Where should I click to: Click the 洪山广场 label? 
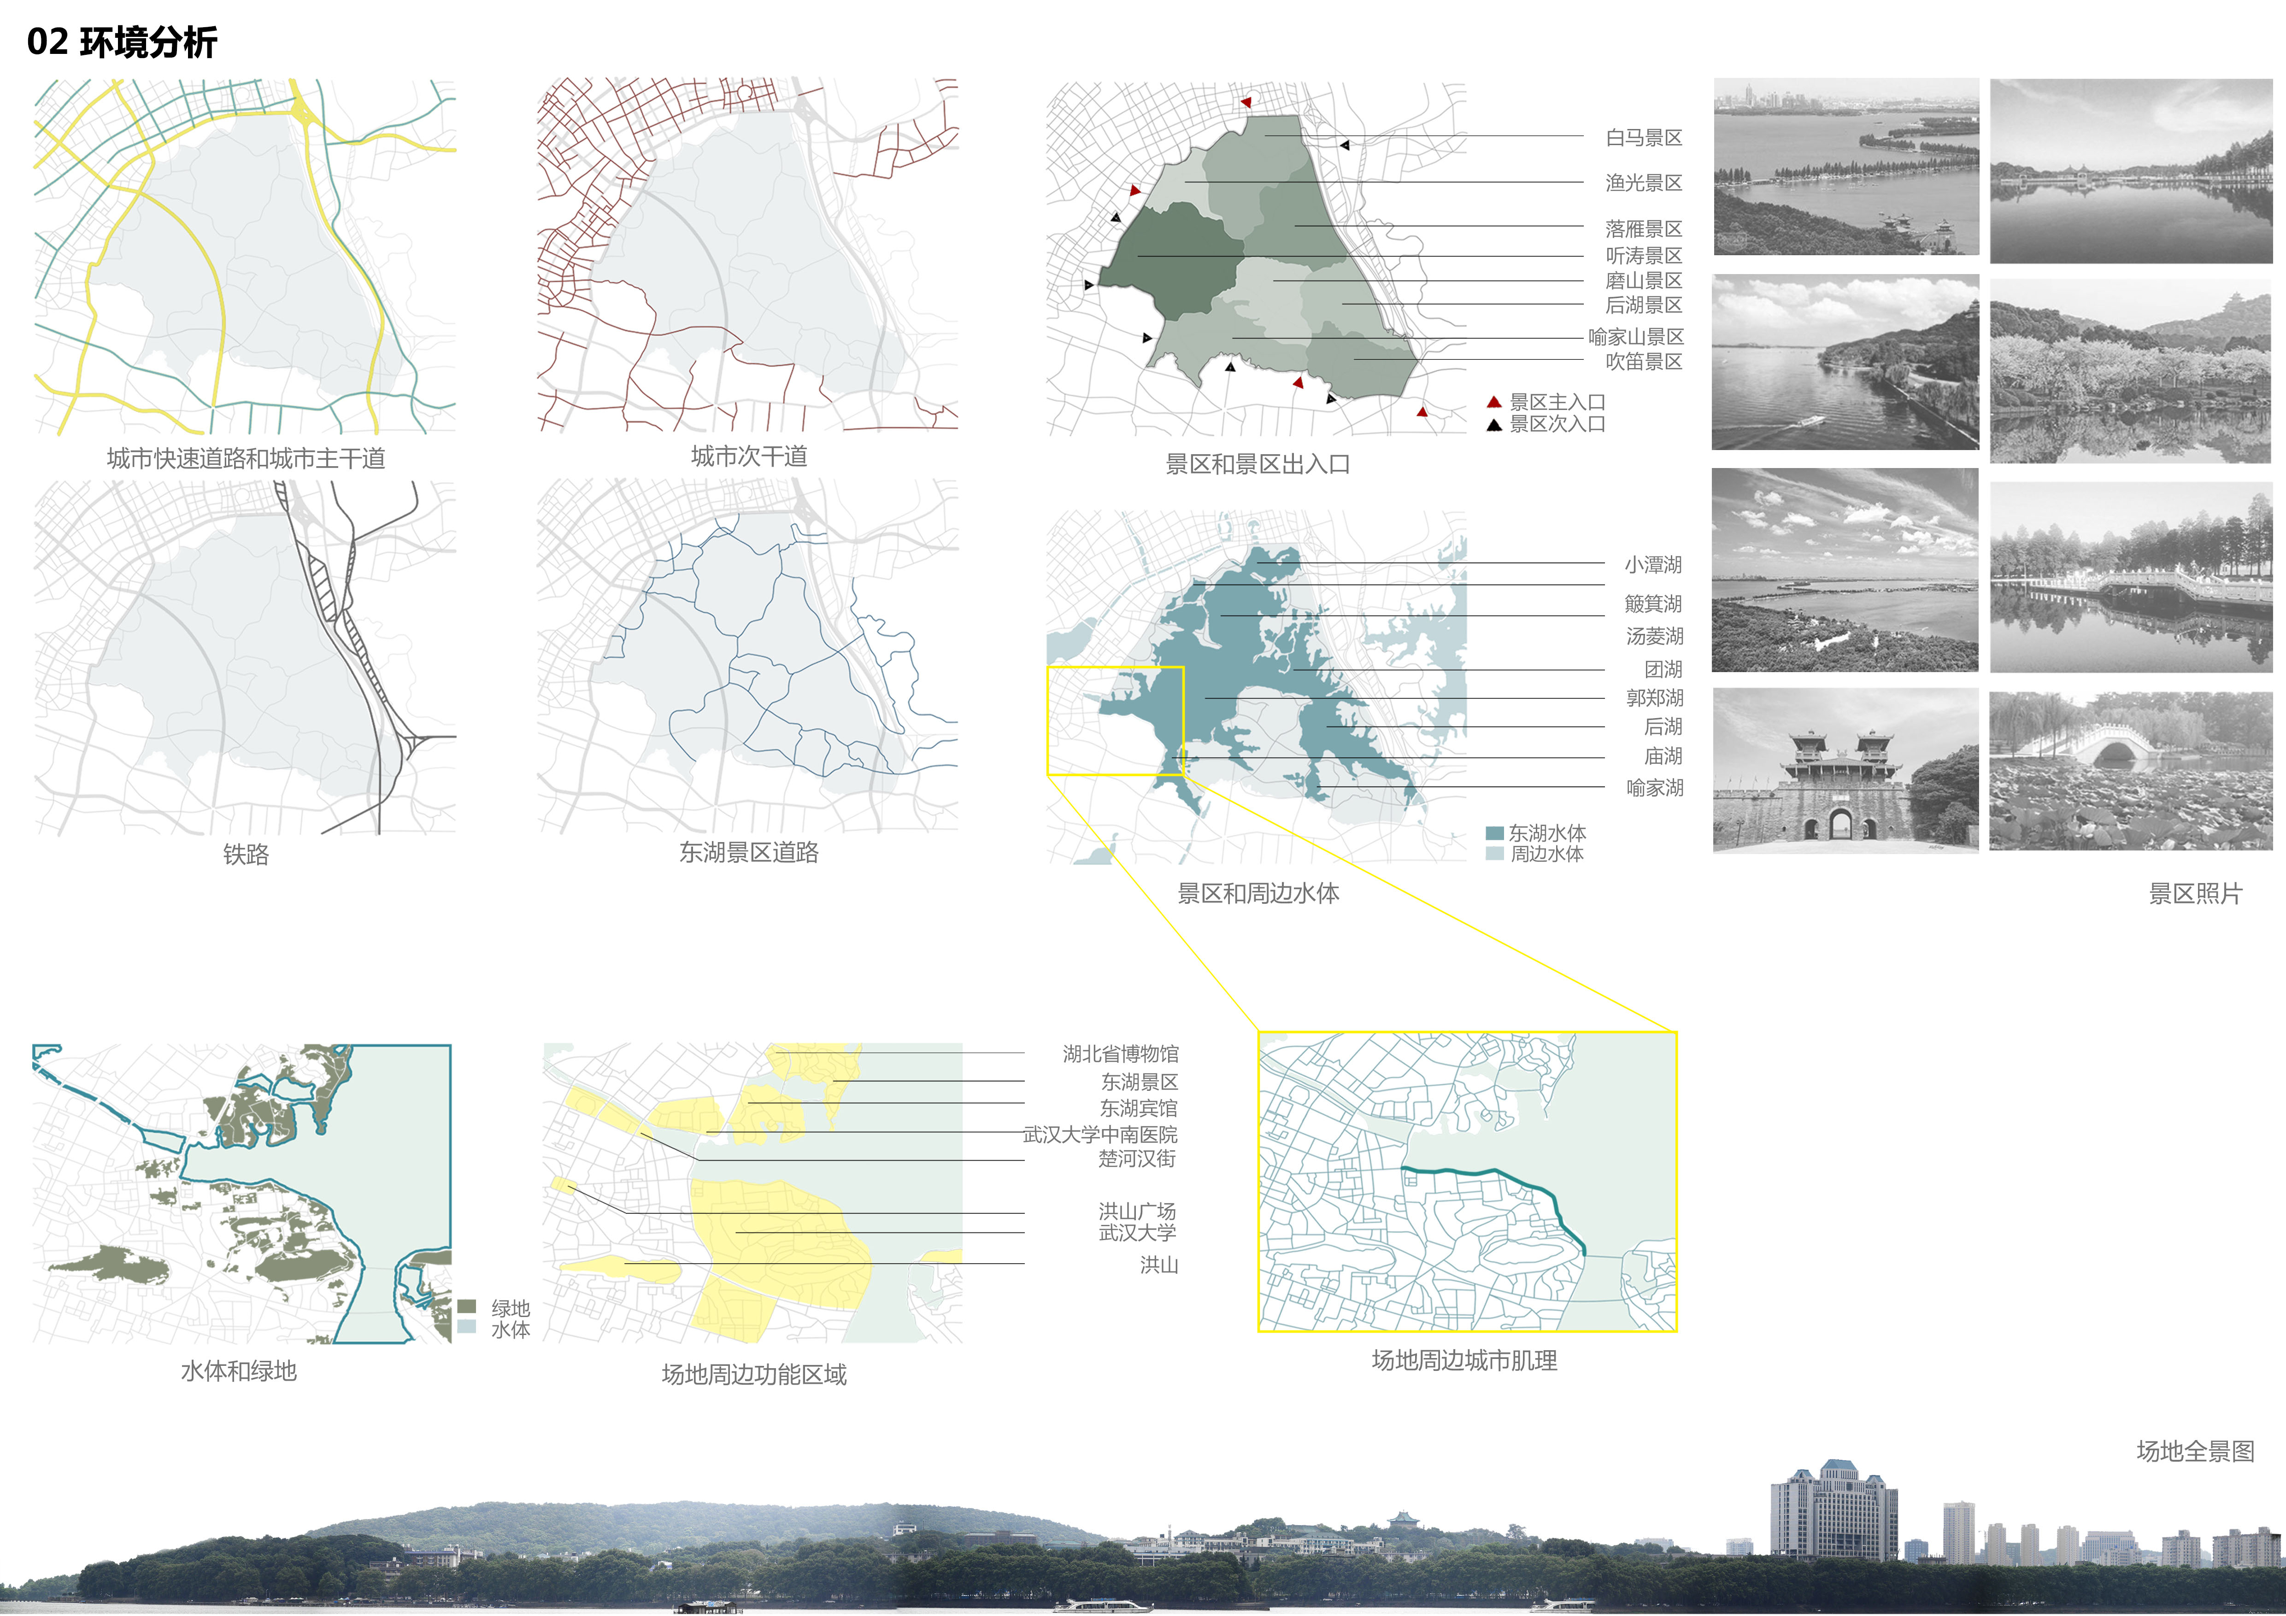1138,1211
